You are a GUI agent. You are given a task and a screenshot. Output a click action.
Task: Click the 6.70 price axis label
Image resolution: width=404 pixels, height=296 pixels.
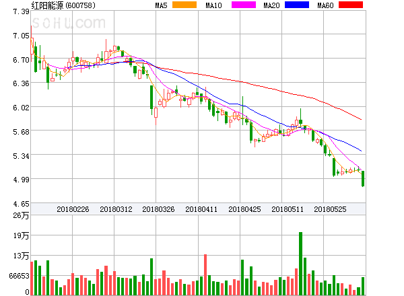[x=21, y=60]
